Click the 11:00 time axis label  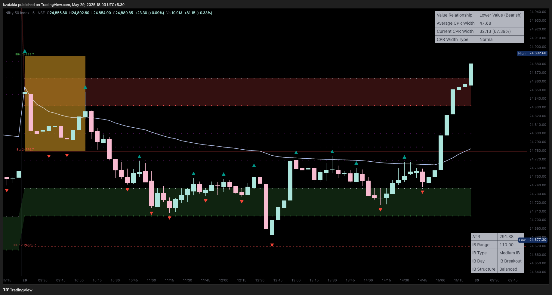[x=151, y=280]
